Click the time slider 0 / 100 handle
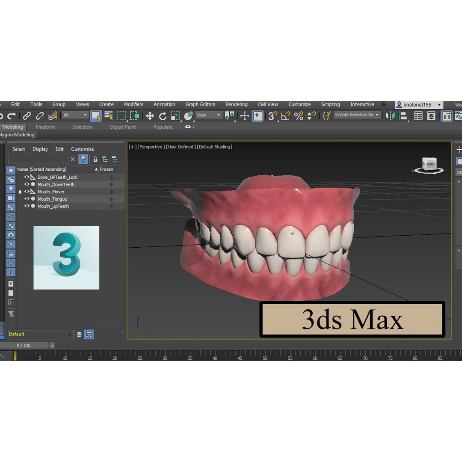462x462 pixels. [24, 346]
